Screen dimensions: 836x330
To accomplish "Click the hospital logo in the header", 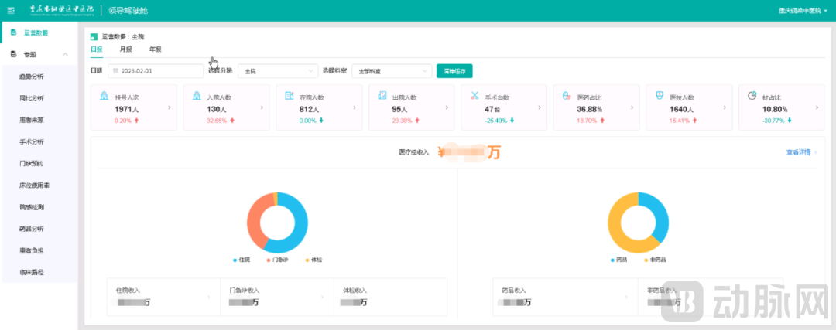I will click(63, 10).
